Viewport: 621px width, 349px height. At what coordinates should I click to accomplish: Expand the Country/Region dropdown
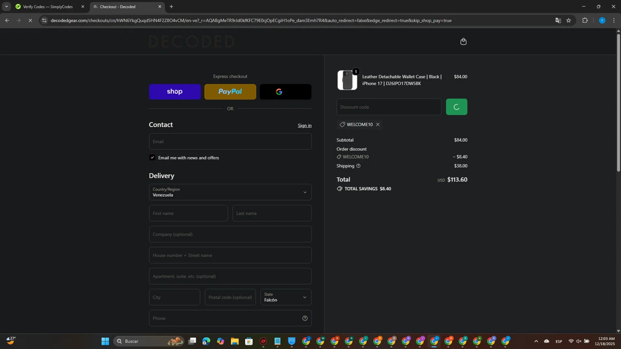point(230,192)
